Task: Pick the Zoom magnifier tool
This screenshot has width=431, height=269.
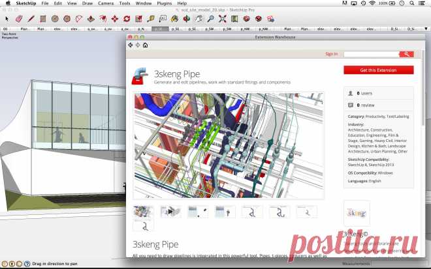Action: pyautogui.click(x=210, y=19)
